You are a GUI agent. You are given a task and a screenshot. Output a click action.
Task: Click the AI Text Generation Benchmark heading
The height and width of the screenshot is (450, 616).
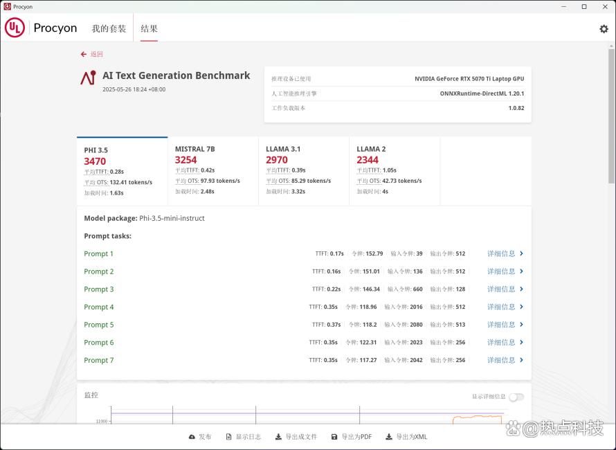[176, 75]
